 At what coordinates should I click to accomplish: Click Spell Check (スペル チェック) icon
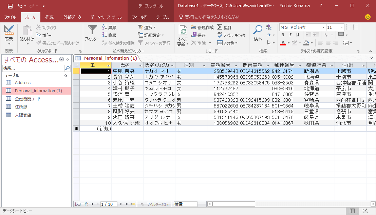[x=220, y=35]
